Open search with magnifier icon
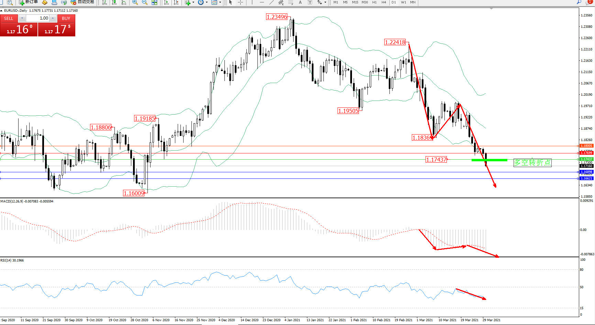This screenshot has width=595, height=325. click(579, 2)
